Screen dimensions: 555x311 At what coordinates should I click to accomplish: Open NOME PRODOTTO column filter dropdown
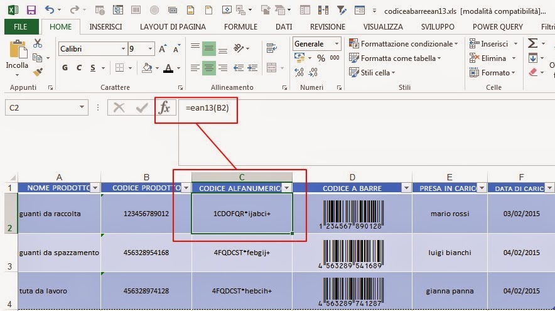click(x=95, y=188)
